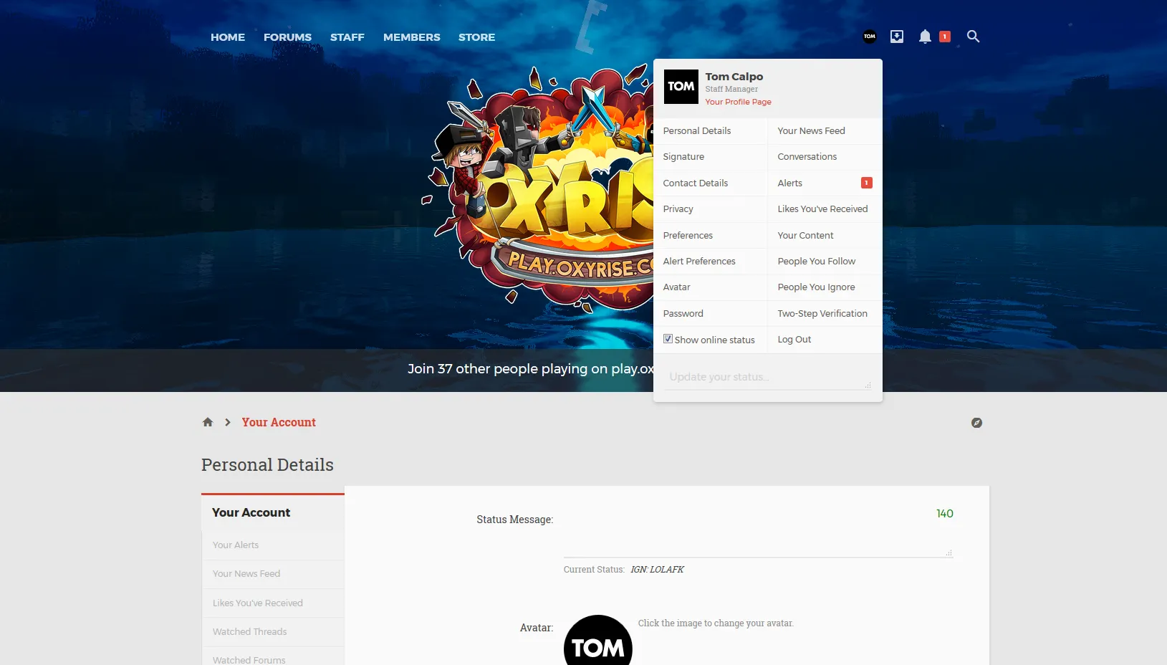Open the MEMBERS navigation tab

[x=412, y=37]
